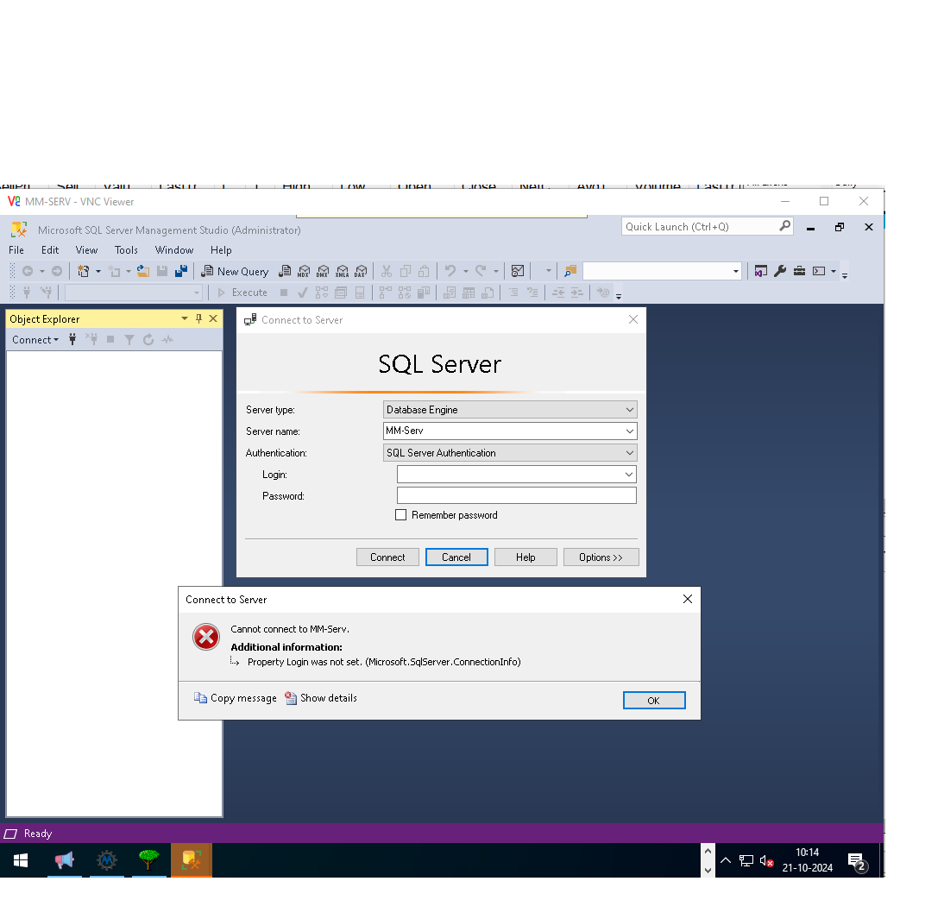
Task: Click Show details in the error dialog
Action: (320, 698)
